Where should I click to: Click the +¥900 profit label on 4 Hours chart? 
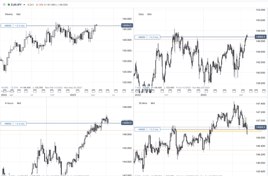(x=7, y=124)
